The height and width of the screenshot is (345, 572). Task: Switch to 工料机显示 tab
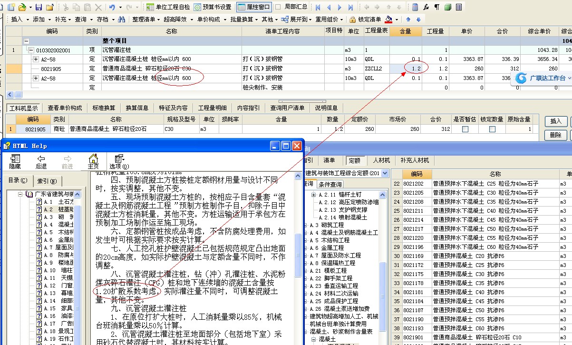24,108
